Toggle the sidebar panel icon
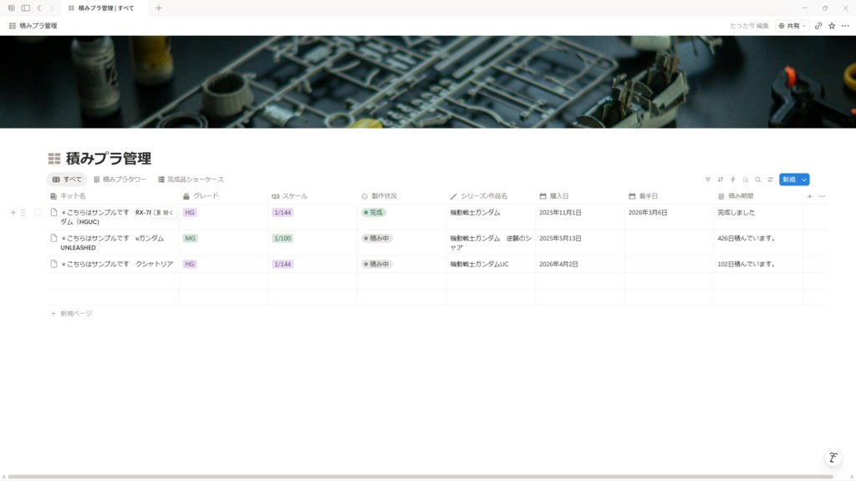Image resolution: width=856 pixels, height=481 pixels. coord(26,8)
